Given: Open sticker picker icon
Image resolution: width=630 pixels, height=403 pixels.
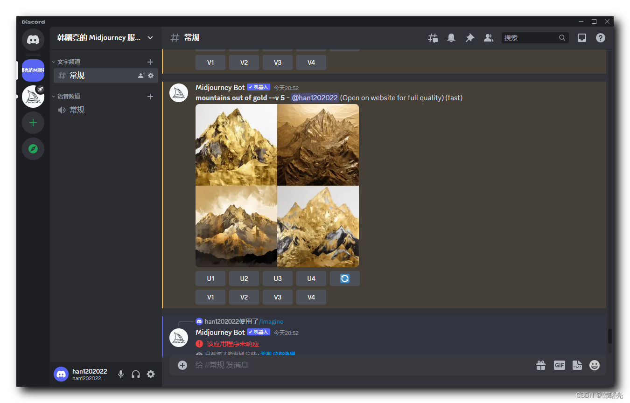Looking at the screenshot, I should [x=577, y=365].
